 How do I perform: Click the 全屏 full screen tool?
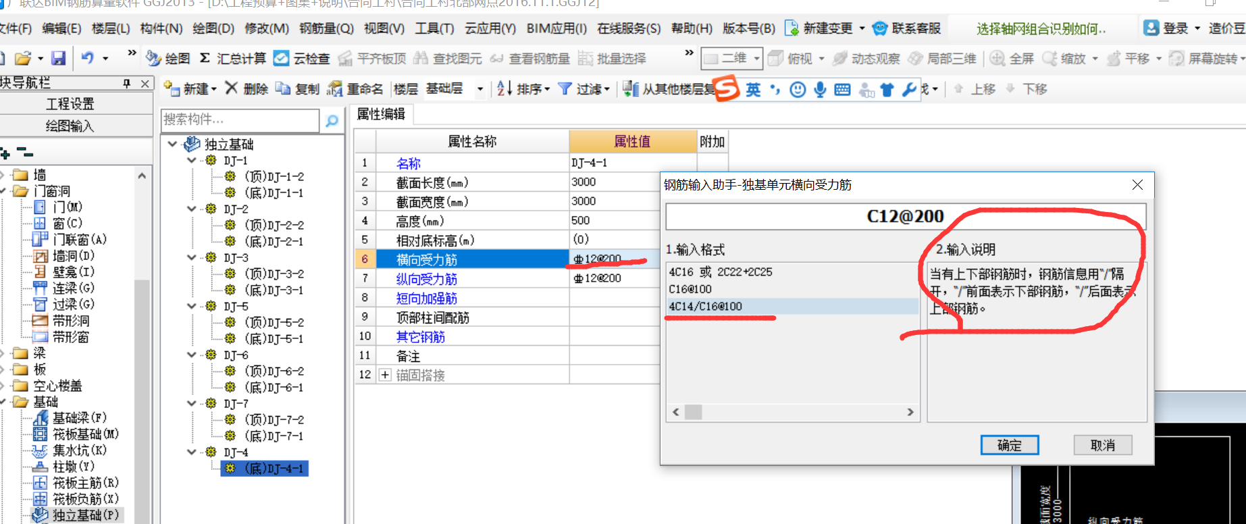1012,59
